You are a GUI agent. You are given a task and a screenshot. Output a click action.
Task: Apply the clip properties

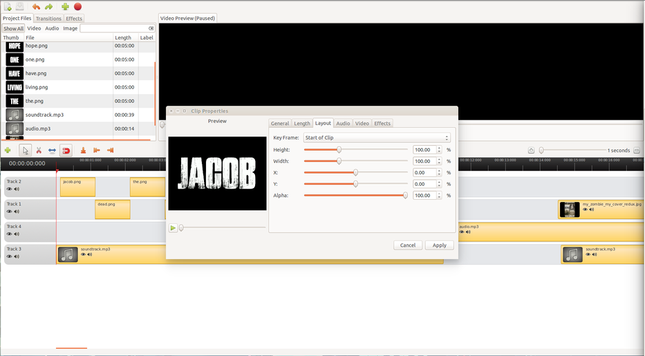coord(439,245)
